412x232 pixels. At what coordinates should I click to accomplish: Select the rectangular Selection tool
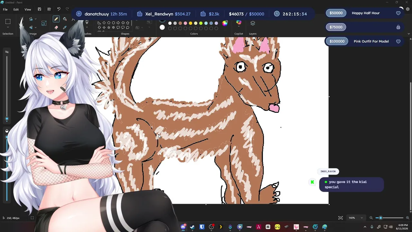click(8, 22)
